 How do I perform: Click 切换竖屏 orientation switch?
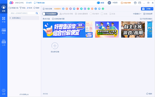coord(148,14)
